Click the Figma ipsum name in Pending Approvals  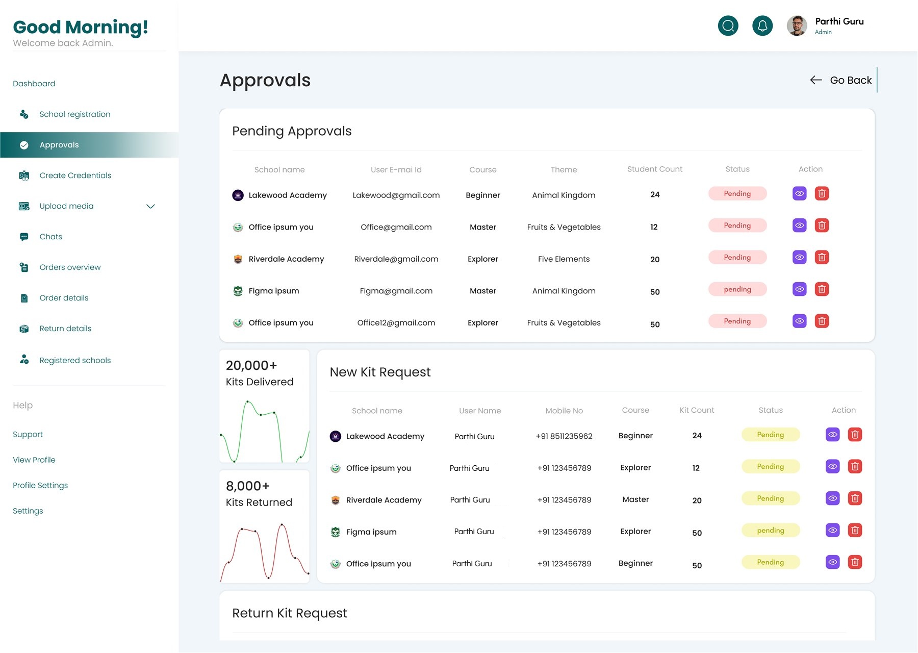274,291
